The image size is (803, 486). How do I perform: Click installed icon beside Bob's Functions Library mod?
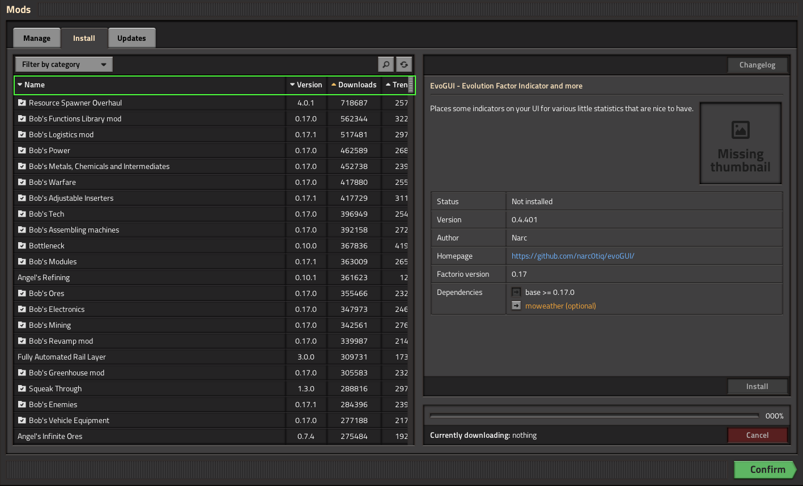(x=22, y=119)
